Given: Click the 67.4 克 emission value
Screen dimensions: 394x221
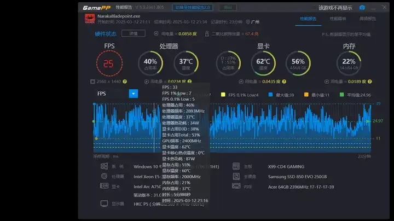Looking at the screenshot, I should coord(252,34).
